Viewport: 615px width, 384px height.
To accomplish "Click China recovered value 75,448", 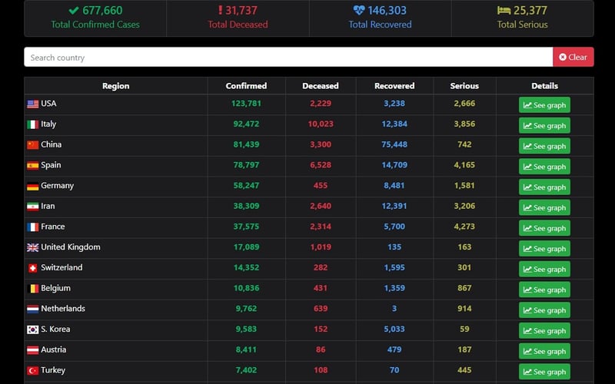I will pos(394,144).
